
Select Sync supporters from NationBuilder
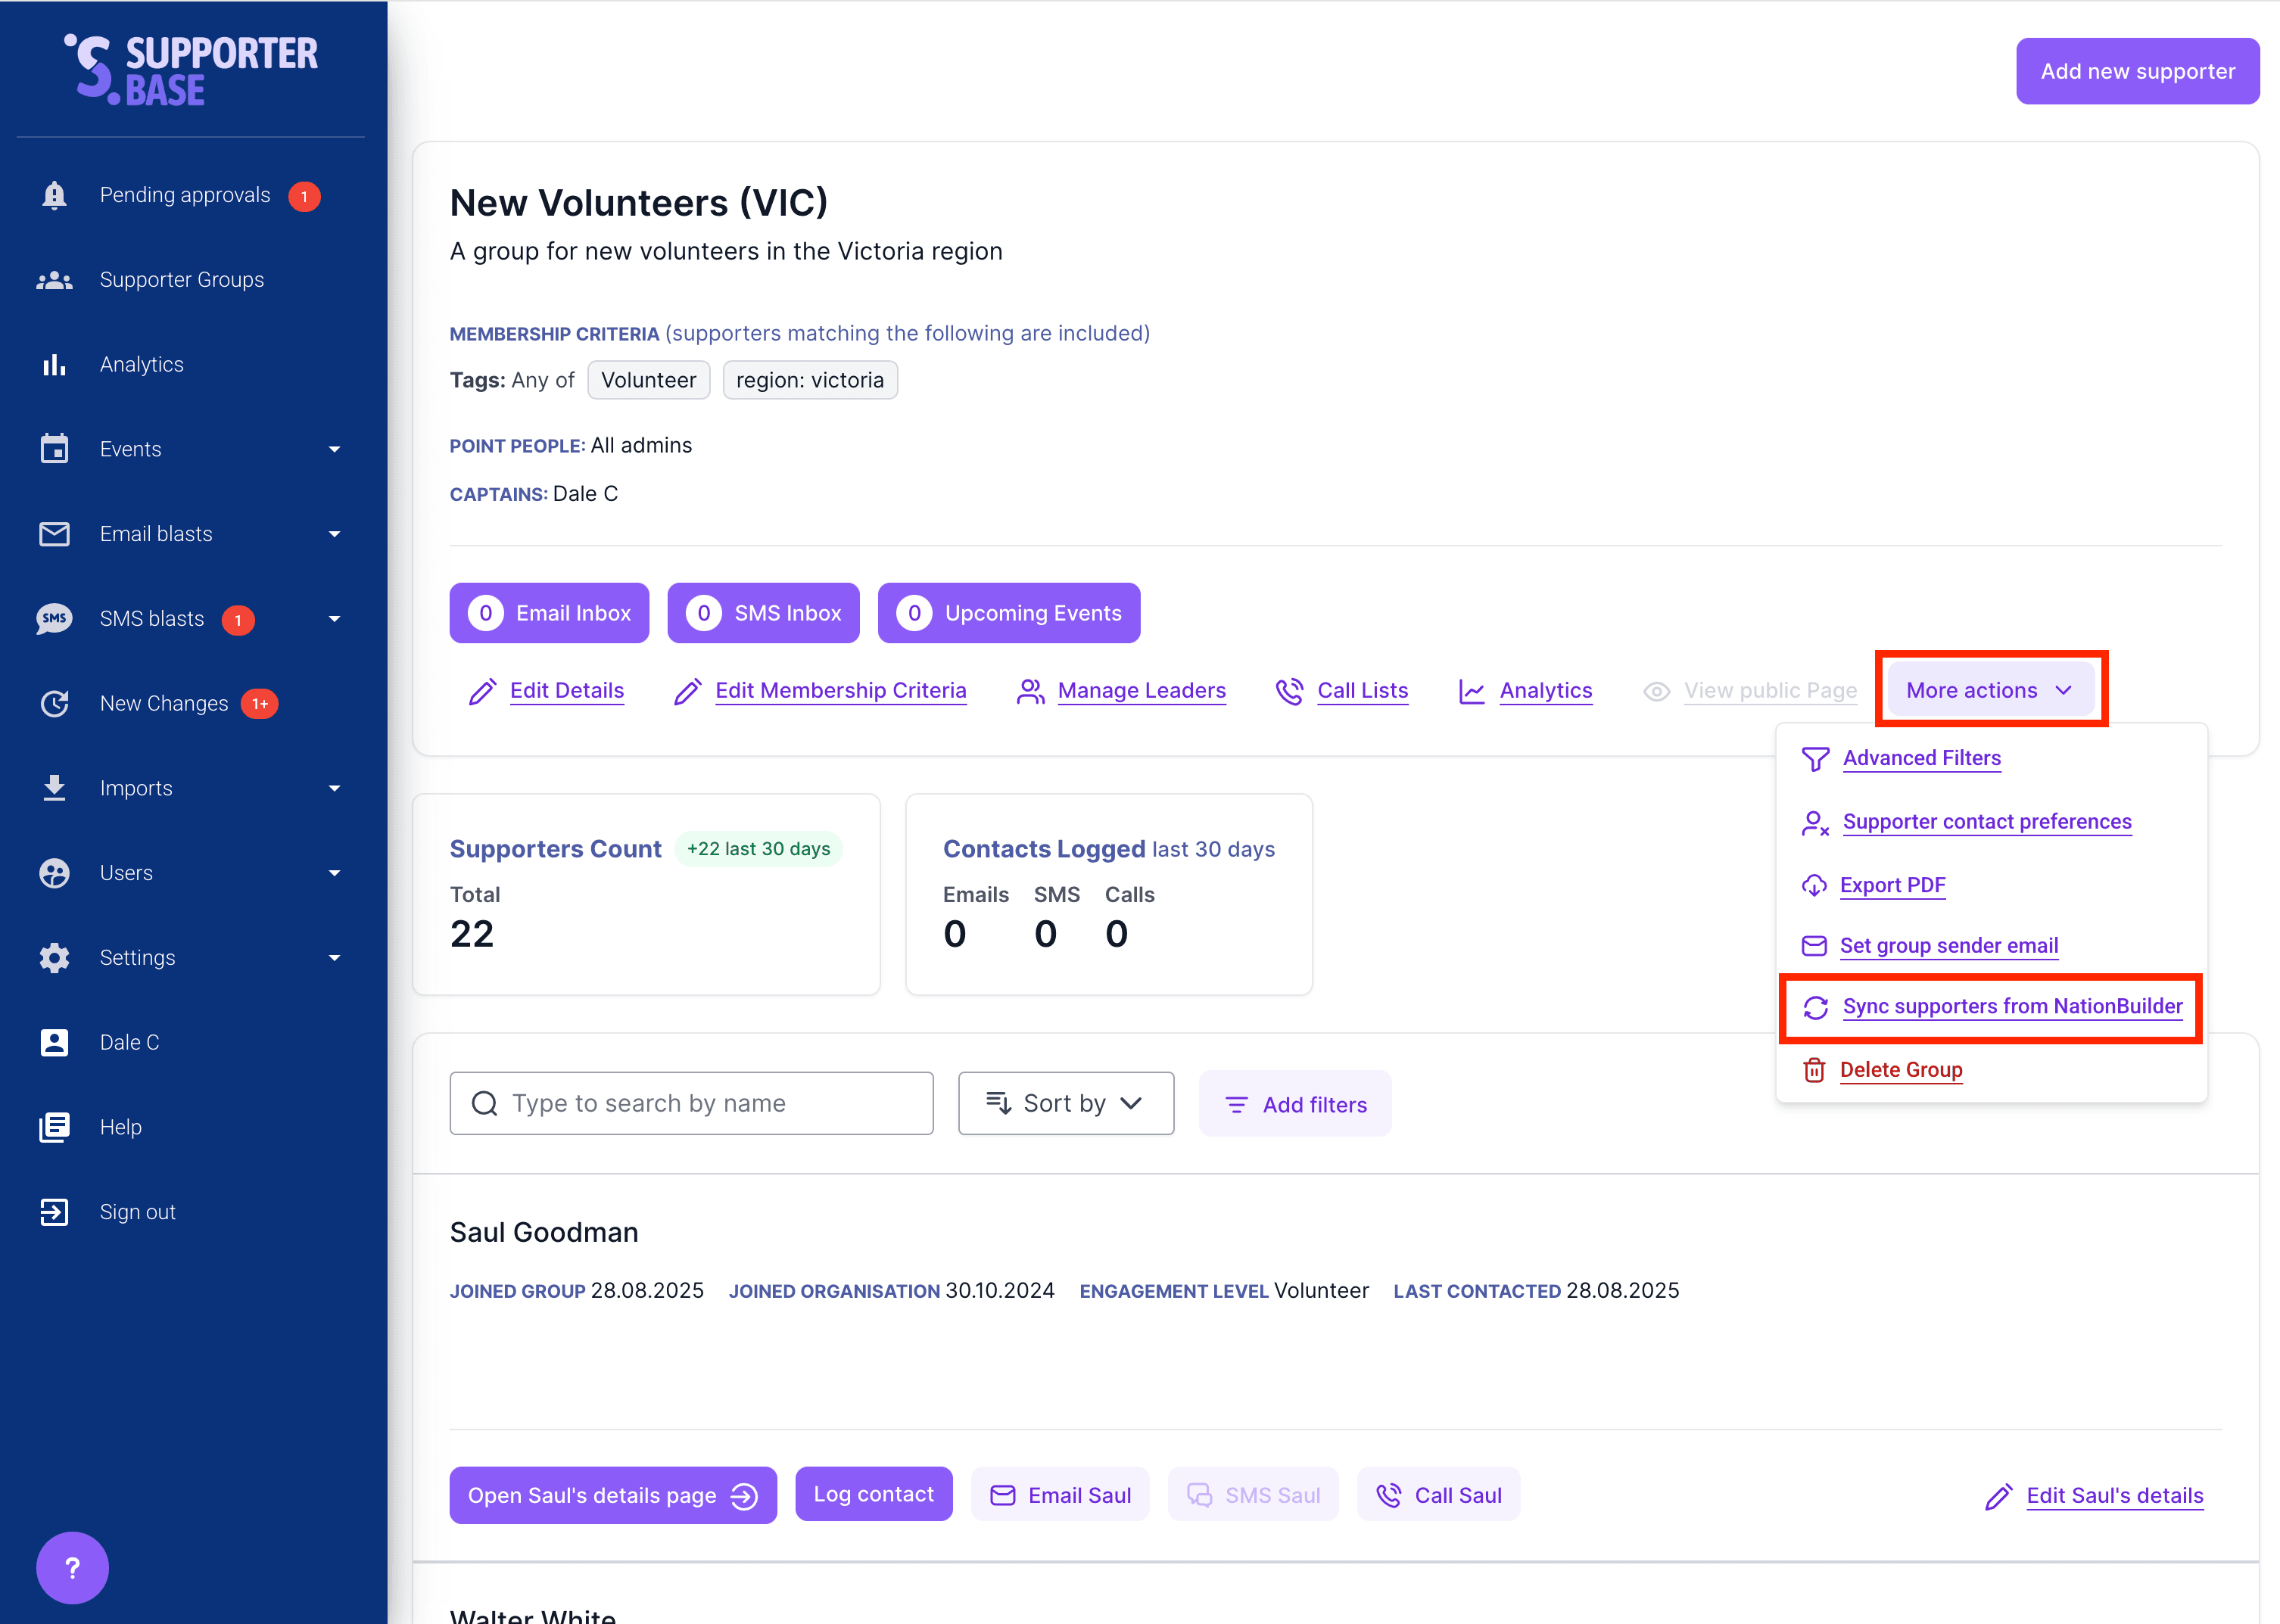2011,1006
